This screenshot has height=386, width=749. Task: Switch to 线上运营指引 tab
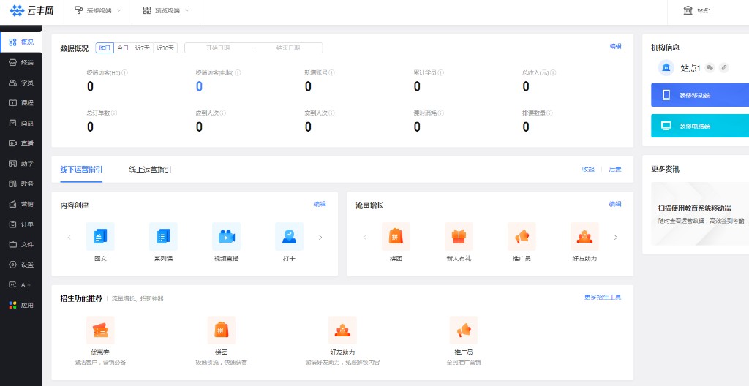(x=150, y=169)
